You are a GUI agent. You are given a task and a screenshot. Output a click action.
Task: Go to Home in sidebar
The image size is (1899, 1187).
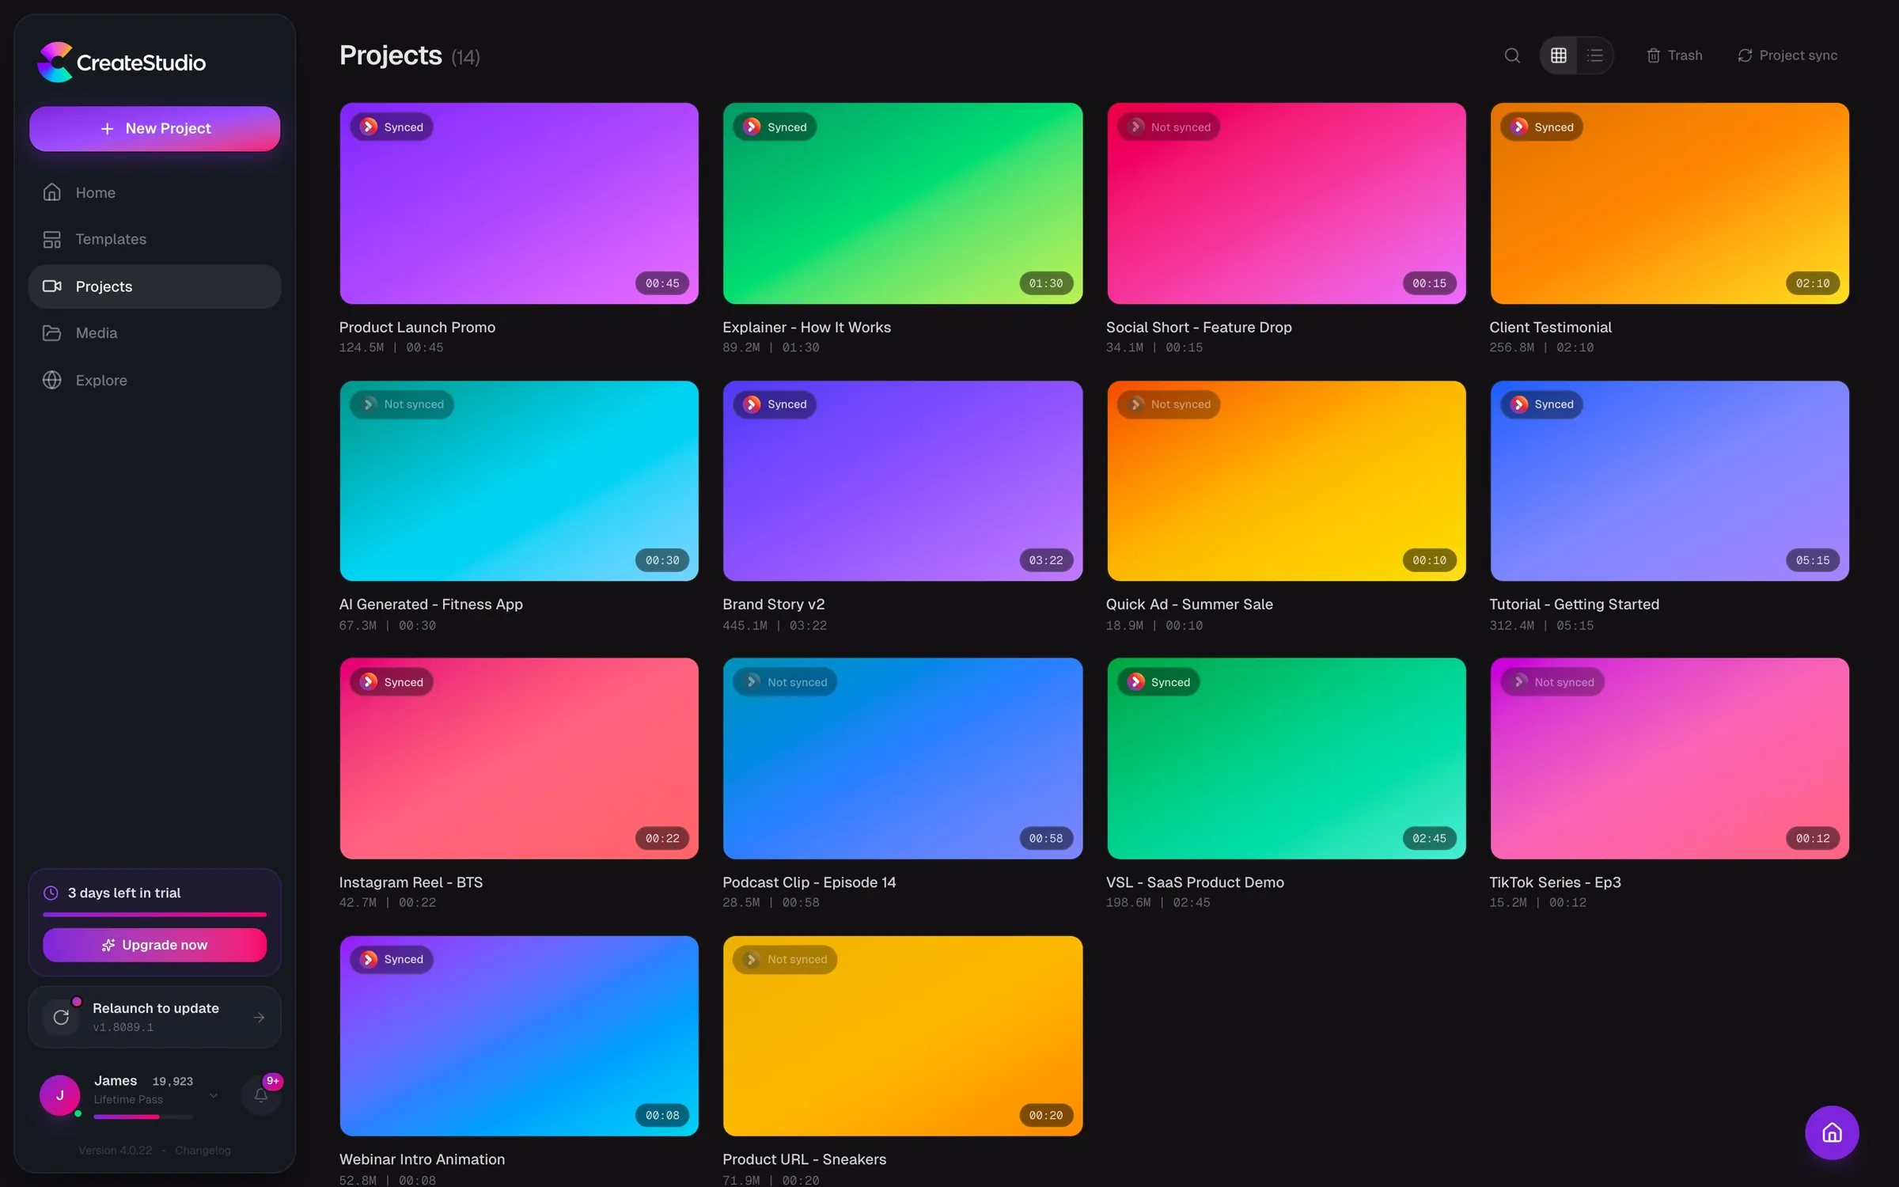[x=155, y=192]
